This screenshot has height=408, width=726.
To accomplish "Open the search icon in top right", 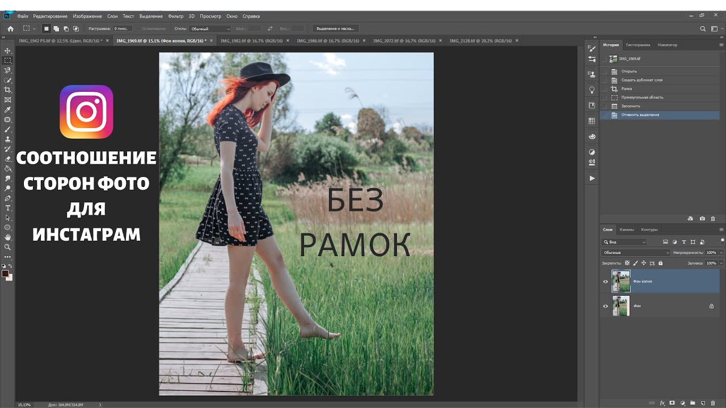I will [703, 28].
